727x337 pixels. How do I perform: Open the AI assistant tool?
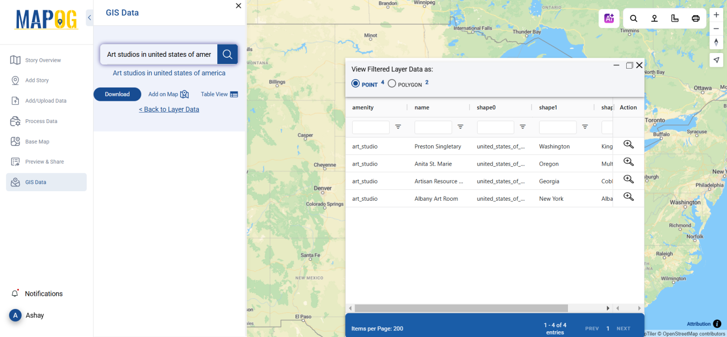609,18
